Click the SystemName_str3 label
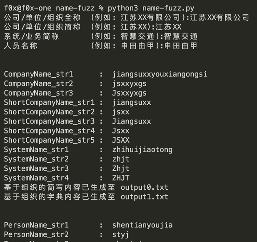This screenshot has height=242, width=257. (36, 169)
